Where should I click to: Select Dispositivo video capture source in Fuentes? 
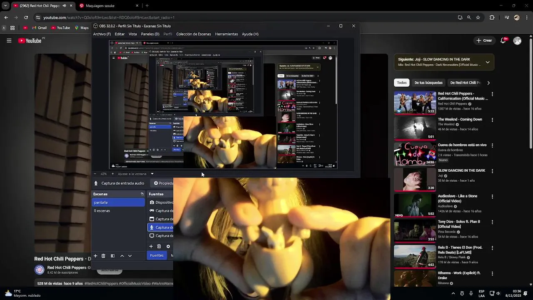tap(161, 202)
